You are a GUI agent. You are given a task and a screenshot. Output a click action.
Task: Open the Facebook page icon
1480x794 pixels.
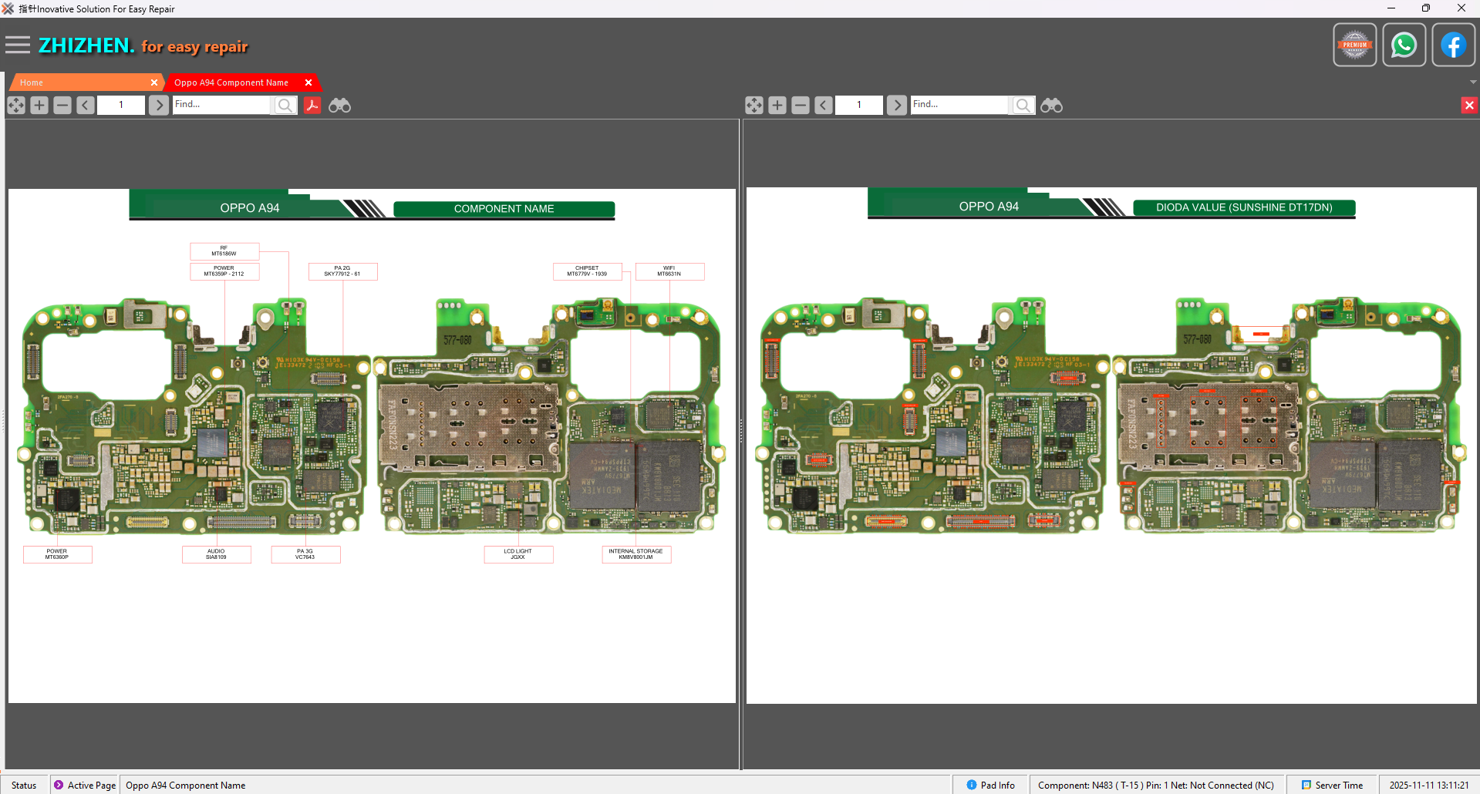click(1453, 45)
